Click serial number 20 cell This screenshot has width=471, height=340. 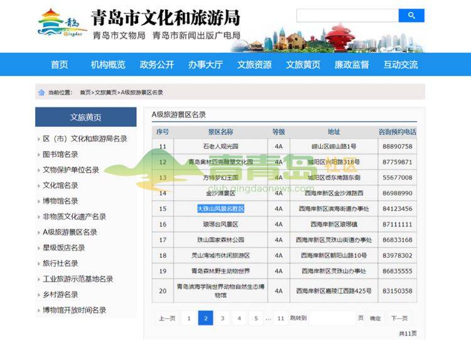tap(163, 291)
